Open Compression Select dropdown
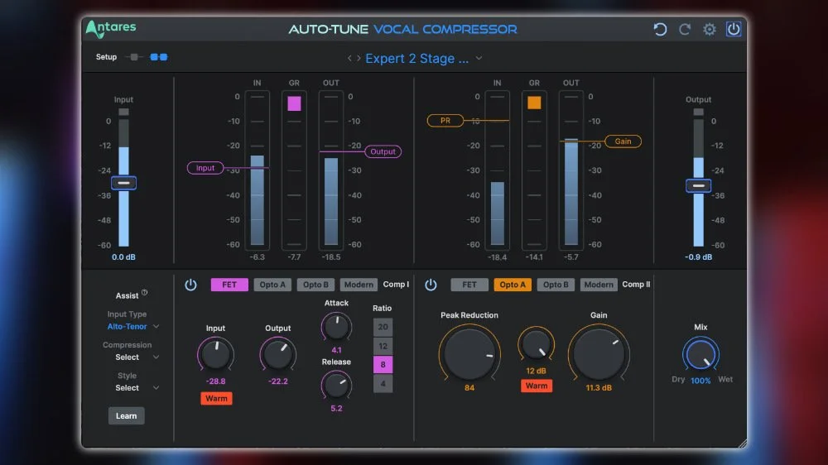 137,357
